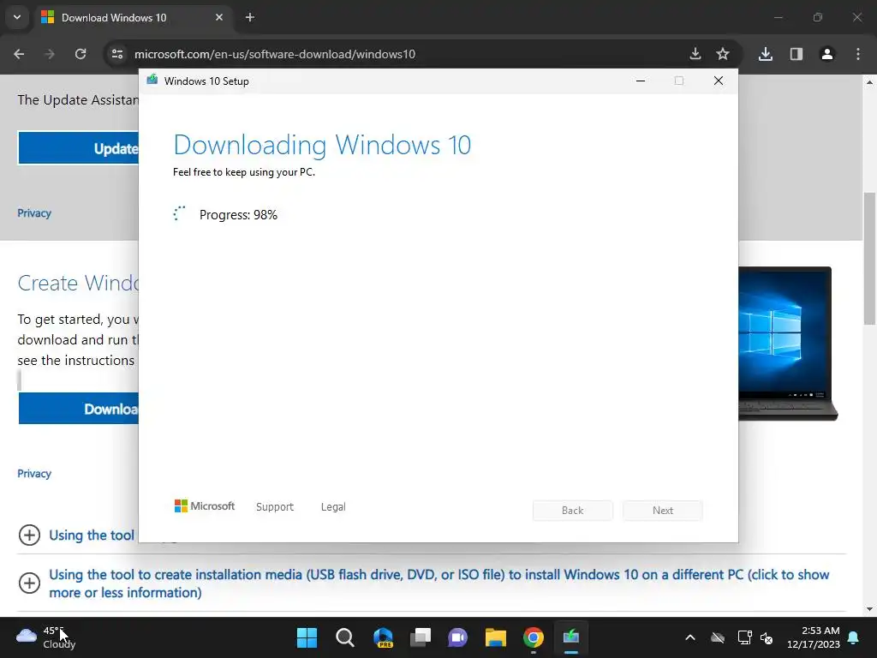Open a new Chrome tab
This screenshot has height=658, width=877.
pyautogui.click(x=250, y=17)
